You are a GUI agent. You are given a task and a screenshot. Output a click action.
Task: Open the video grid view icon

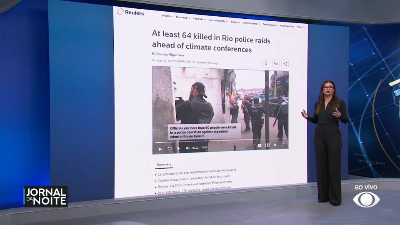[267, 145]
